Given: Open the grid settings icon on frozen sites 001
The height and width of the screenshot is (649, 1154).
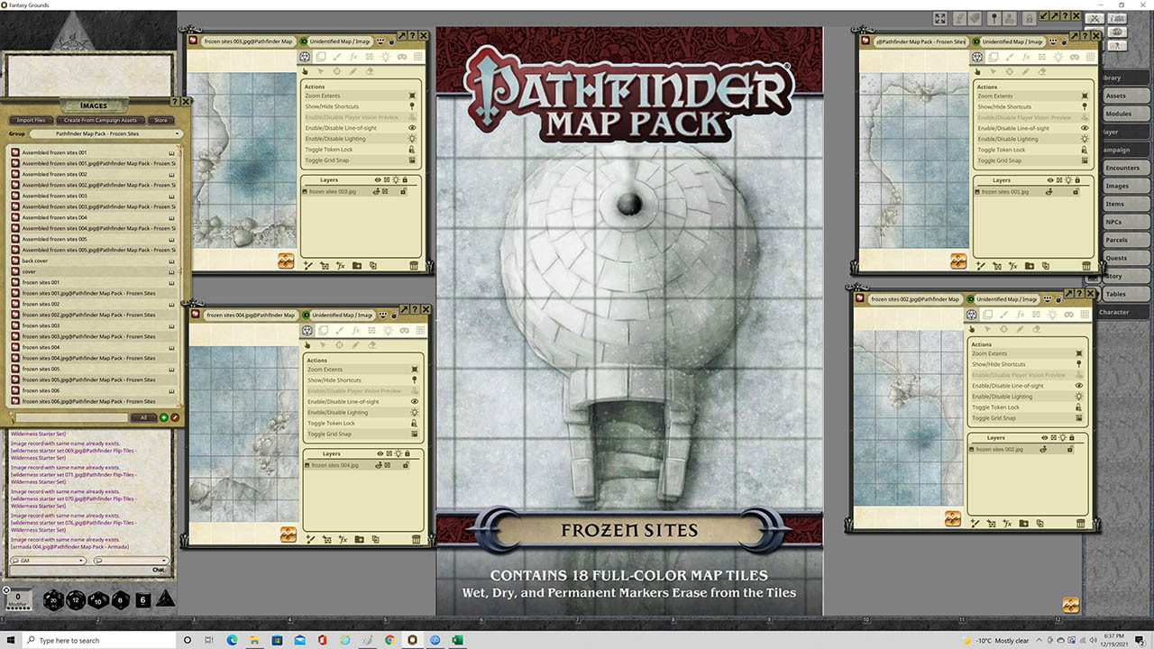Looking at the screenshot, I should (x=1089, y=57).
